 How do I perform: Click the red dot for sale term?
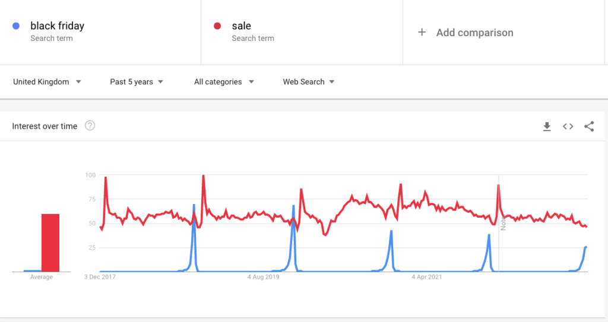(x=218, y=26)
